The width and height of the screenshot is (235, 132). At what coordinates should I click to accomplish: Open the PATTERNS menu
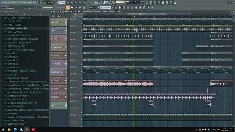click(x=14, y=3)
